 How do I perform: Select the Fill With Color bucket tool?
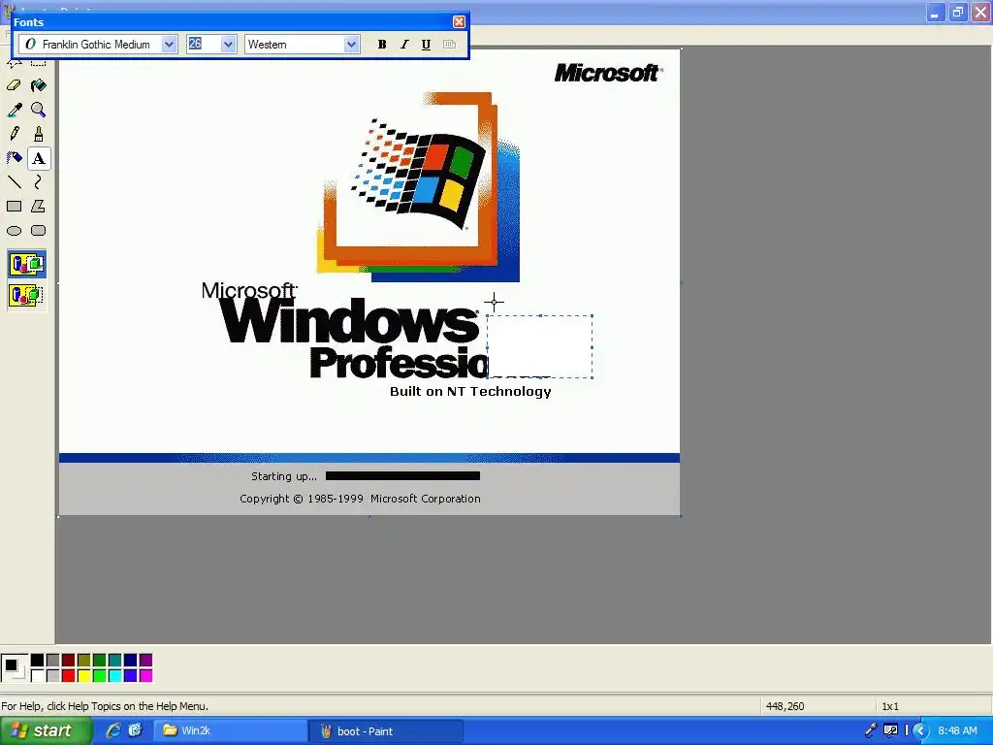pos(38,85)
